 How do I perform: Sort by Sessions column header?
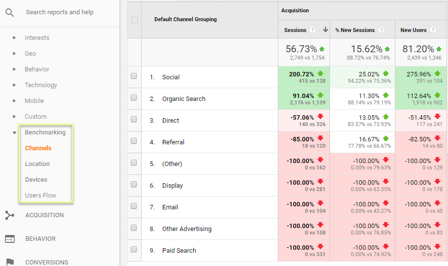tap(295, 30)
